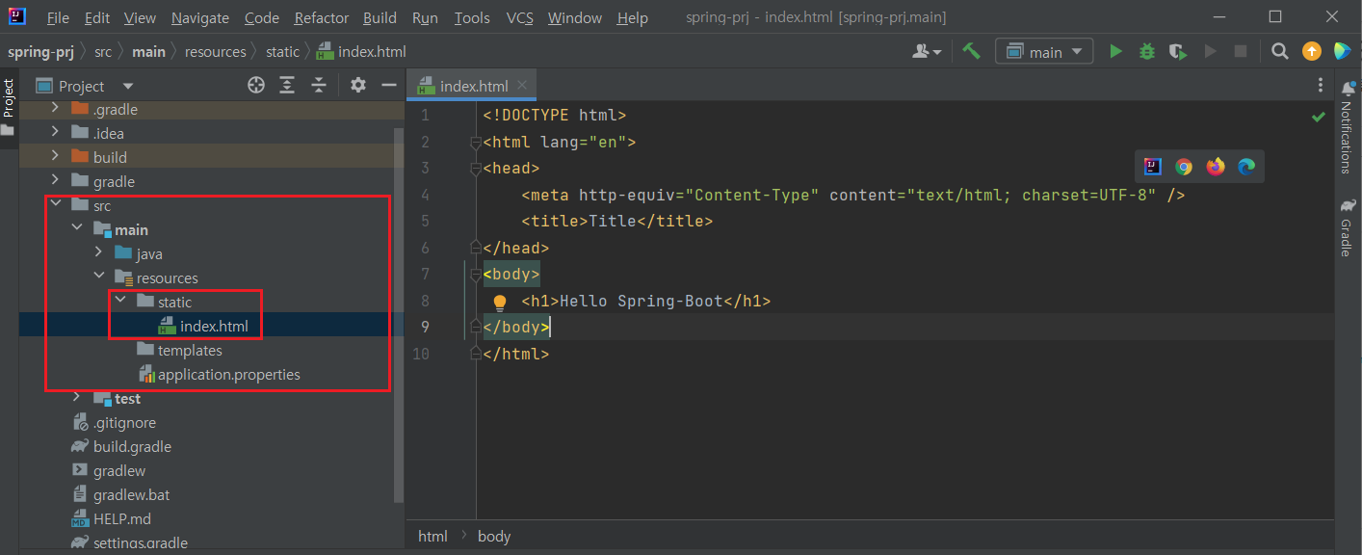This screenshot has width=1362, height=555.
Task: Expand the gradle folder
Action: pyautogui.click(x=54, y=181)
